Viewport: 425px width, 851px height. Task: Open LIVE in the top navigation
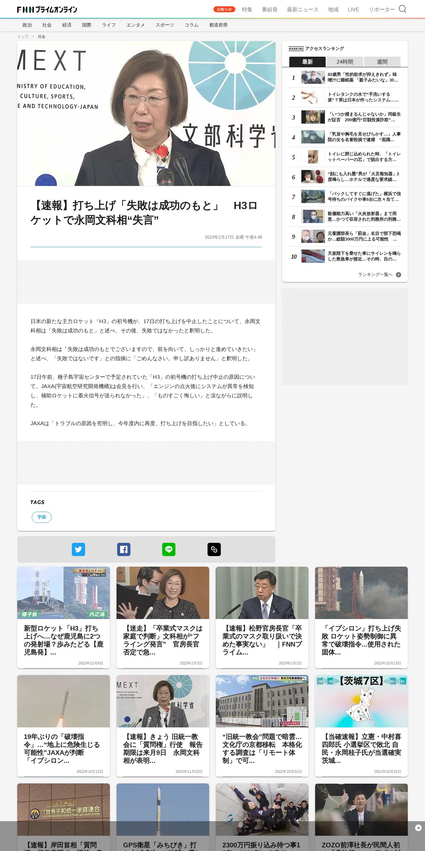354,10
